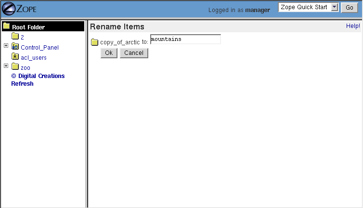Open the Zope Quick Start dropdown

pyautogui.click(x=309, y=8)
